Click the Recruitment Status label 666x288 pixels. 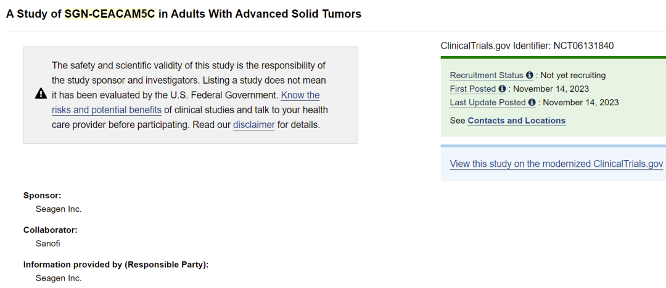tap(487, 75)
